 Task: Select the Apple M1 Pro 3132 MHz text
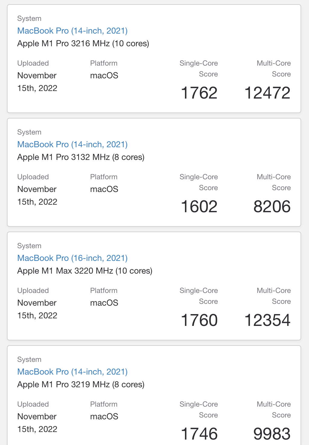tap(81, 157)
